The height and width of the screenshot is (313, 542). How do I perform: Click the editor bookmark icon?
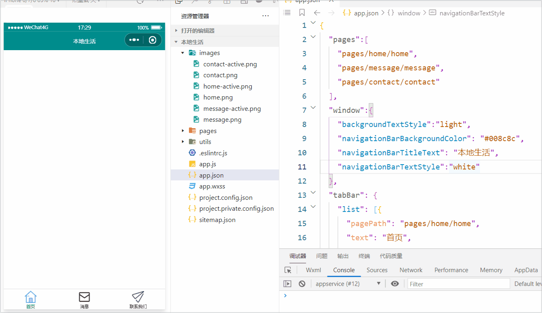(302, 13)
